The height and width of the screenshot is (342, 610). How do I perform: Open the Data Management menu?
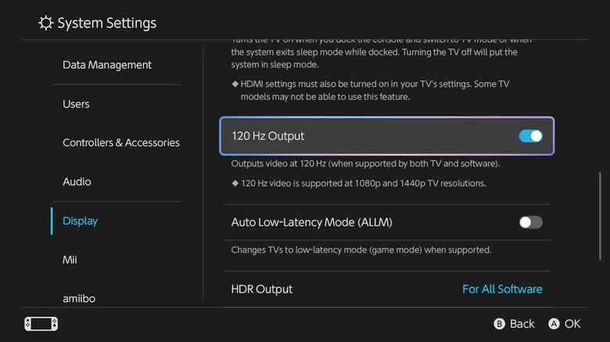pos(107,65)
